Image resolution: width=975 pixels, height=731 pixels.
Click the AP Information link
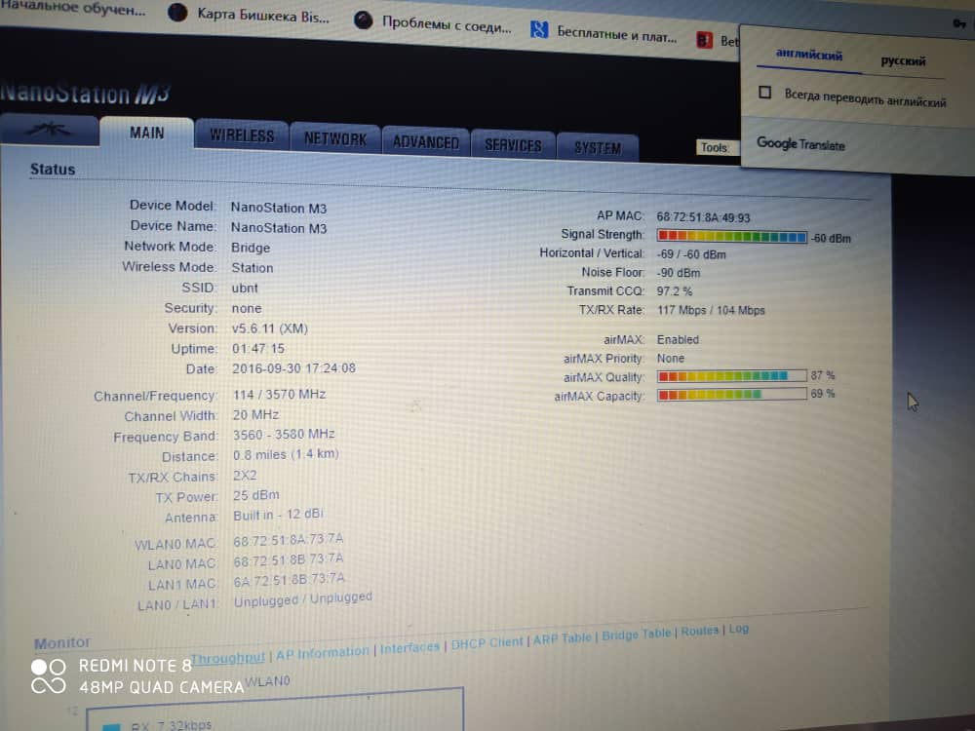coord(322,654)
